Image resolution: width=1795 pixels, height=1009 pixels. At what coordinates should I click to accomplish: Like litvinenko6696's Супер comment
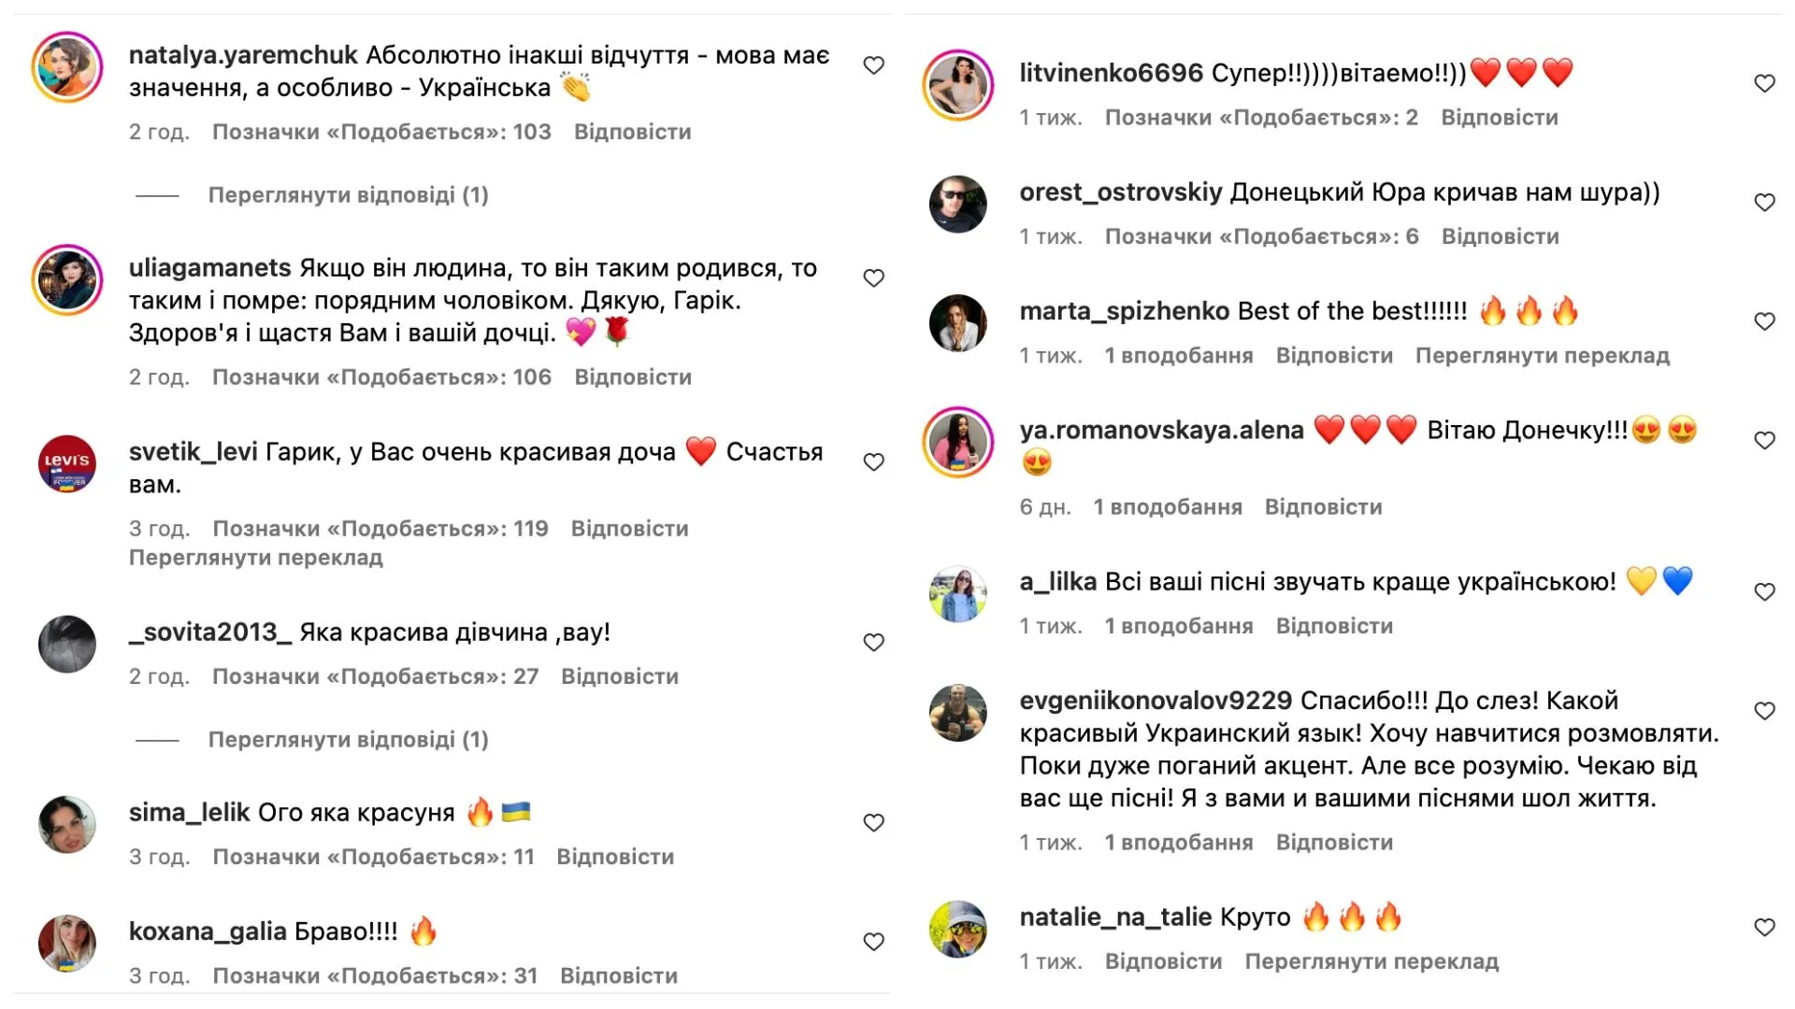1764,84
